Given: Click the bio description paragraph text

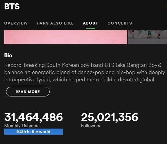Looking at the screenshot, I should (85, 72).
